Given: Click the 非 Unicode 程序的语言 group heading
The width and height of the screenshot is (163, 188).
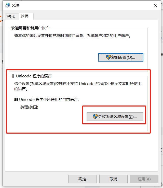Looking at the screenshot, I should click(x=31, y=76).
